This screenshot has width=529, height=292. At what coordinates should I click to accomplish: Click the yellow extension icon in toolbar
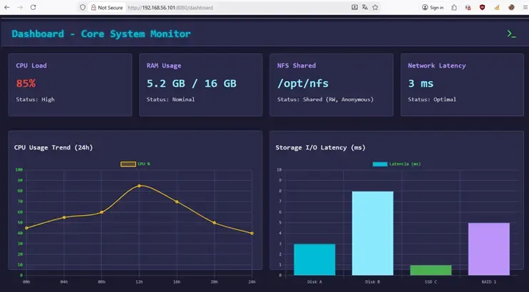point(497,7)
